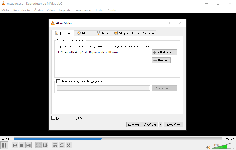Toggle fullscreen with the expand icon
Screen dimensions: 236x150
pos(38,145)
